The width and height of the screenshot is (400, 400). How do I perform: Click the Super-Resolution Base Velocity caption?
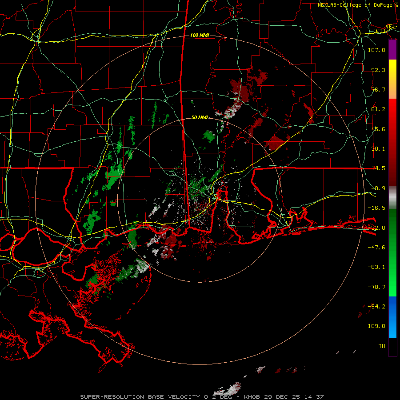(x=202, y=397)
